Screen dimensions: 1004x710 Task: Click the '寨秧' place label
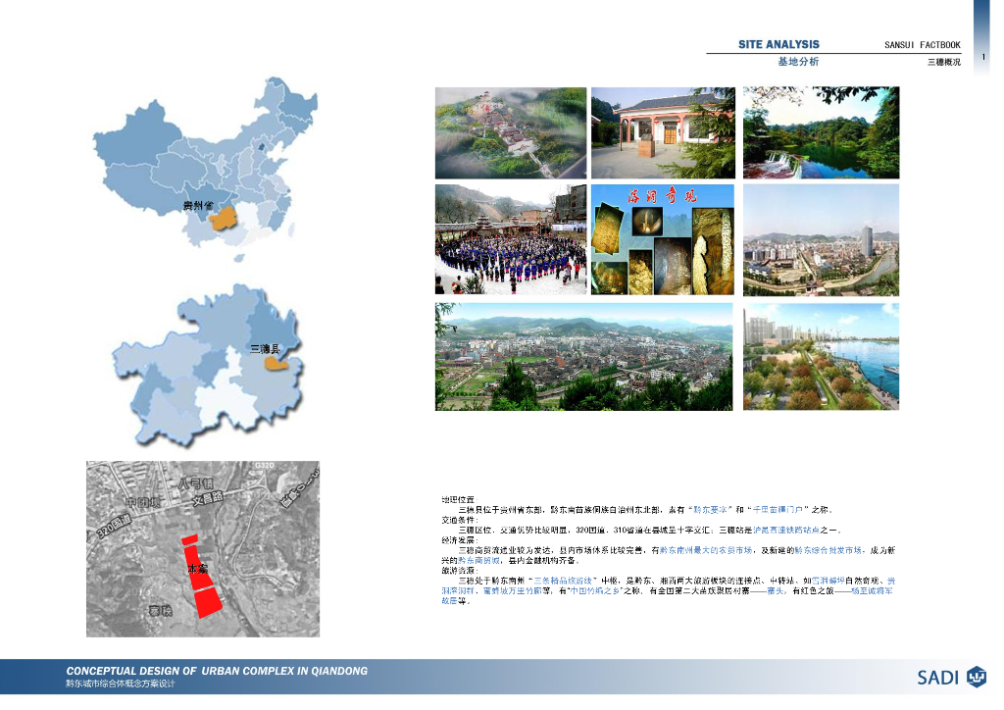[160, 610]
